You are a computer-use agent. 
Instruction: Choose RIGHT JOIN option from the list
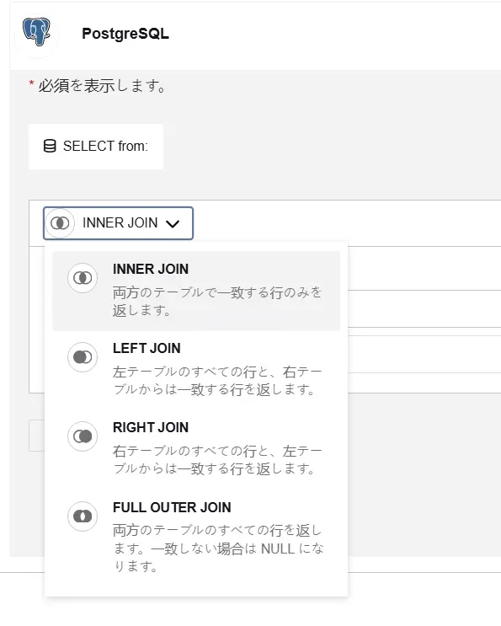(196, 448)
